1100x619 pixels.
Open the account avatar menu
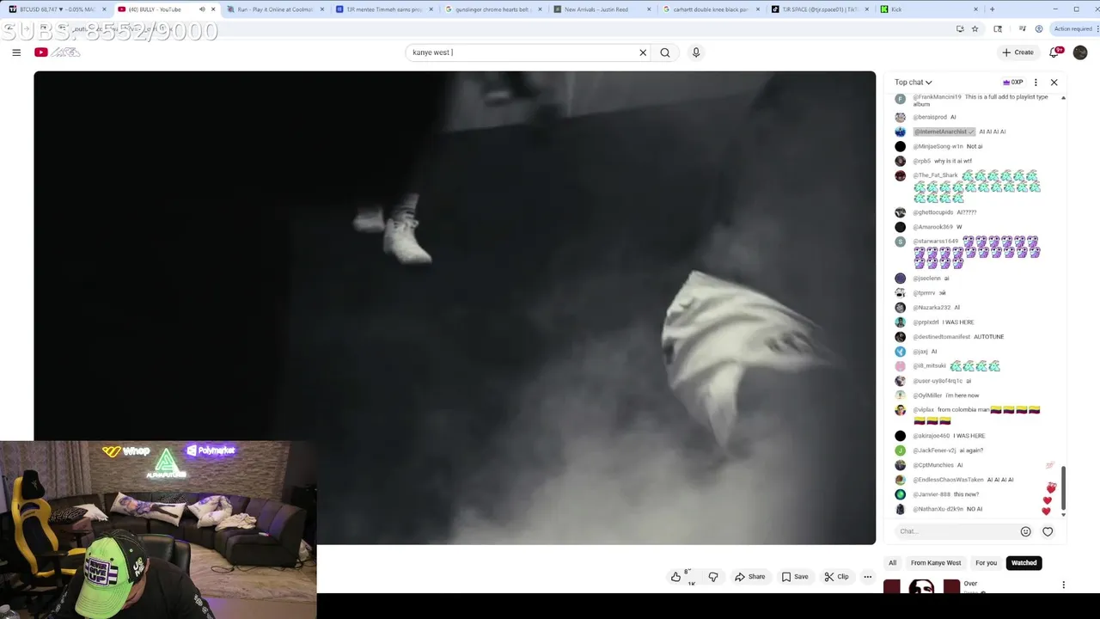[1080, 52]
